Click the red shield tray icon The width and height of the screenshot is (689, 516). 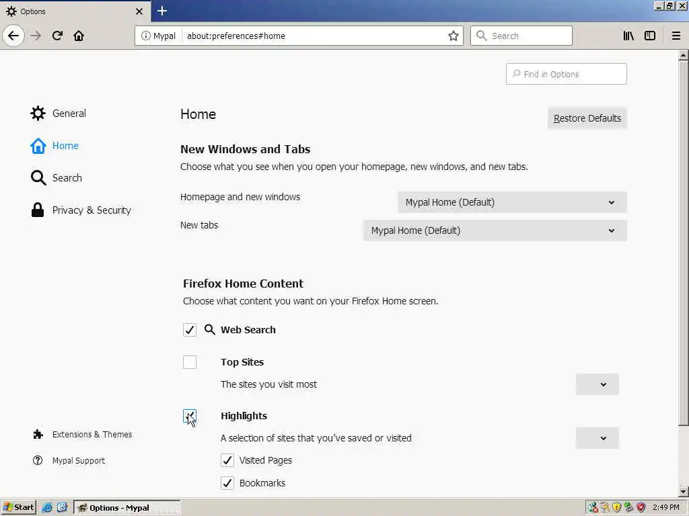coord(641,508)
